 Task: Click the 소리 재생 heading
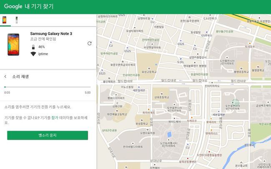[20, 77]
